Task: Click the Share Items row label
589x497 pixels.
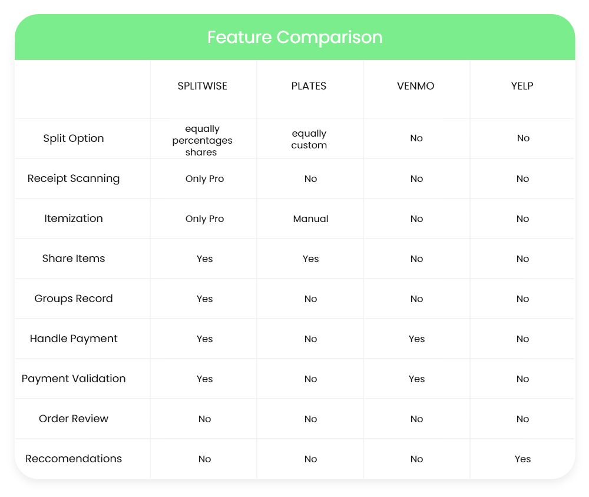Action: coord(74,259)
